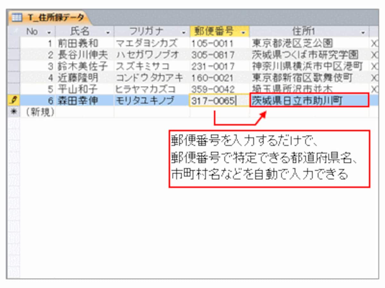
Task: Click address 神奈川県横浜市中区港町
Action: tap(309, 66)
